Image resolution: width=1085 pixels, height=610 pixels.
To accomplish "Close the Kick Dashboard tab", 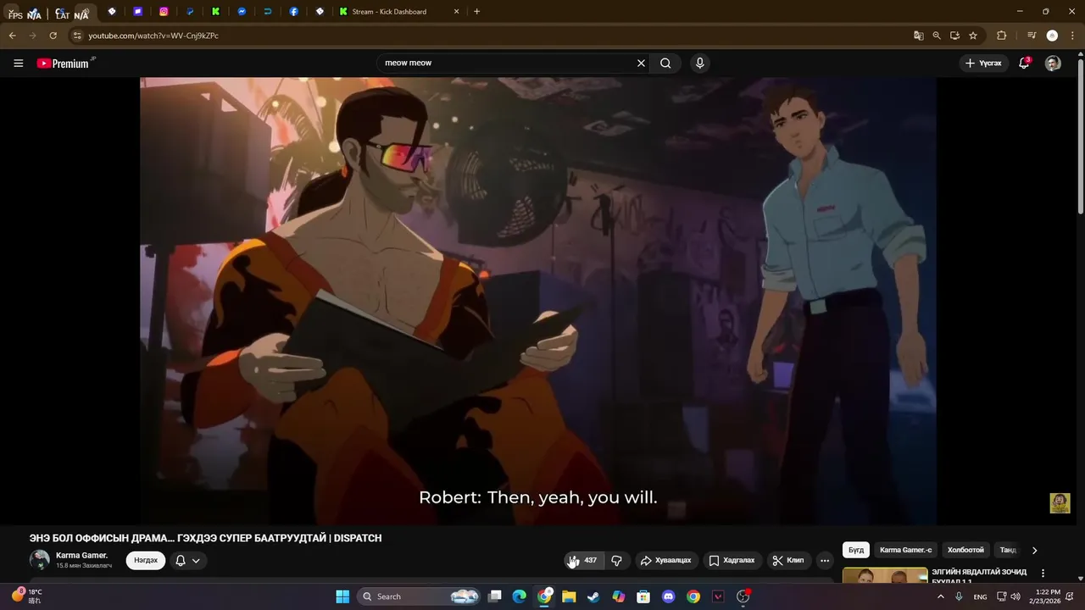I will click(456, 12).
